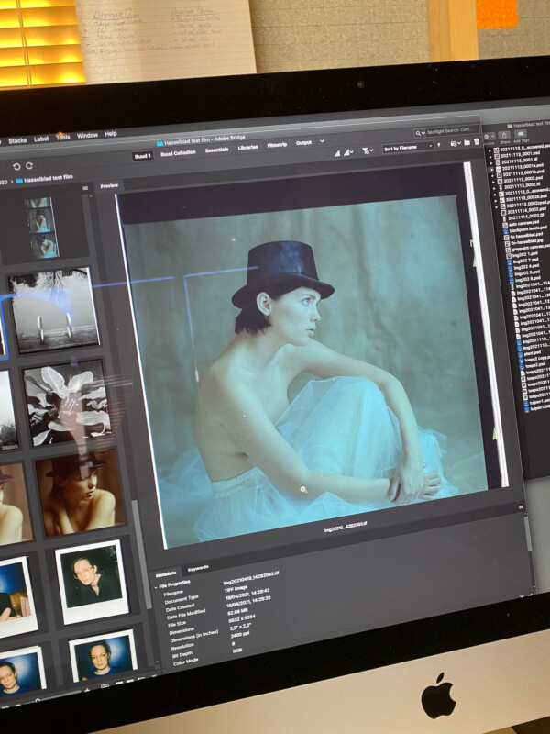Switch to Essentials workspace

(x=217, y=150)
